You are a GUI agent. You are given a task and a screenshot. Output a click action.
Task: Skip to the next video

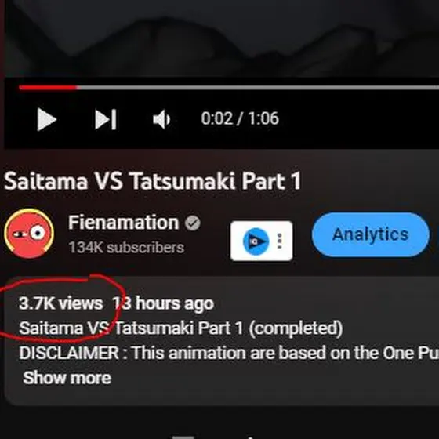tap(106, 119)
